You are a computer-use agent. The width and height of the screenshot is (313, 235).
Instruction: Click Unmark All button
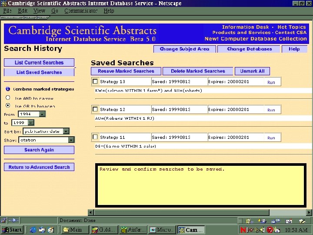[252, 71]
